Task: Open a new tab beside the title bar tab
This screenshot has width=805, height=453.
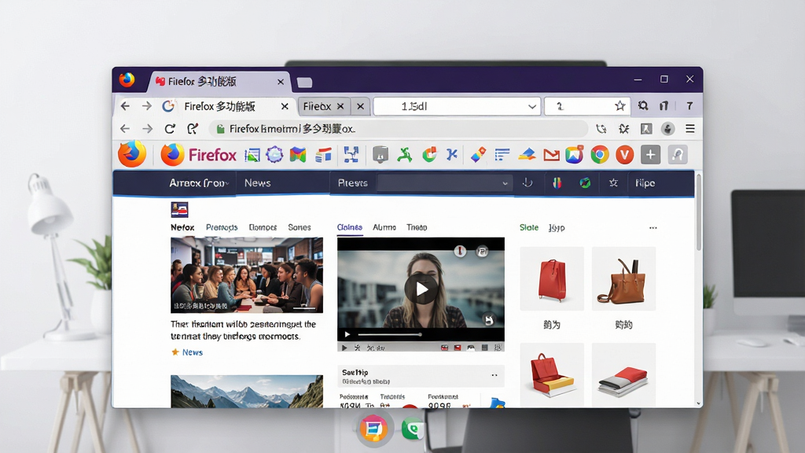Action: click(x=304, y=82)
